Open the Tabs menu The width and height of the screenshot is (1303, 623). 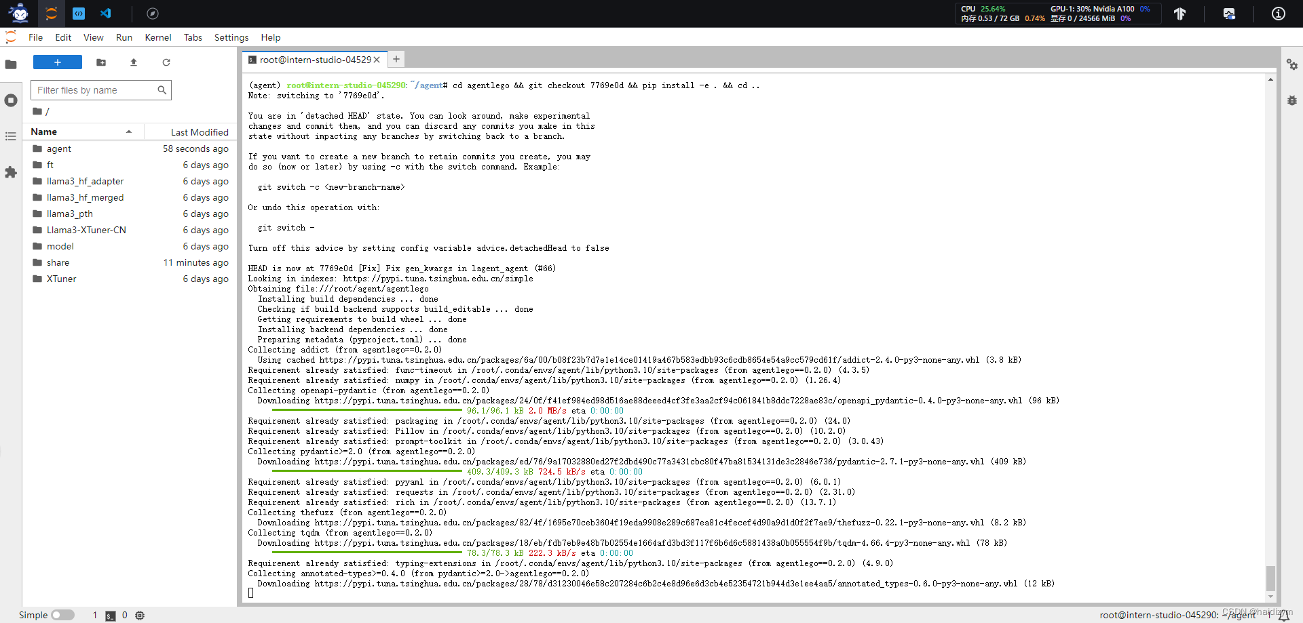pos(193,37)
